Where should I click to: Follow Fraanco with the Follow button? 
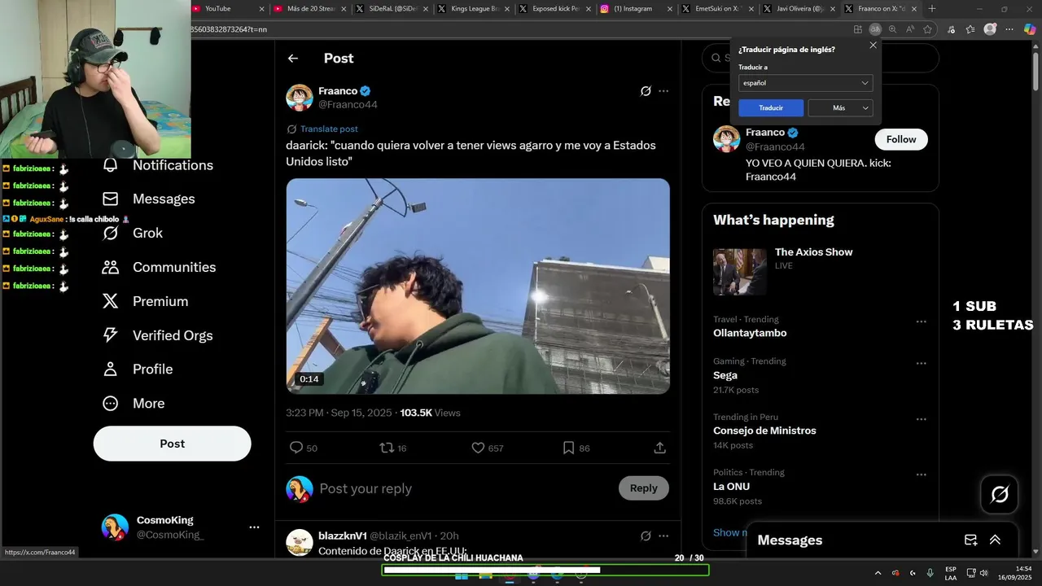point(901,139)
